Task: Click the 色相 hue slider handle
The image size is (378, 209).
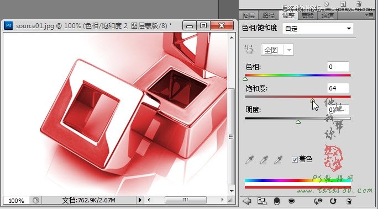Action: tap(245, 79)
